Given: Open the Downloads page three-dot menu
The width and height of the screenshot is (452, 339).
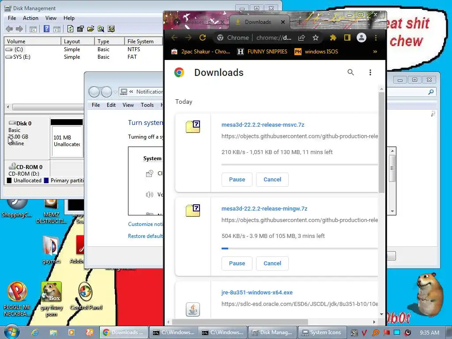Looking at the screenshot, I should pyautogui.click(x=370, y=72).
